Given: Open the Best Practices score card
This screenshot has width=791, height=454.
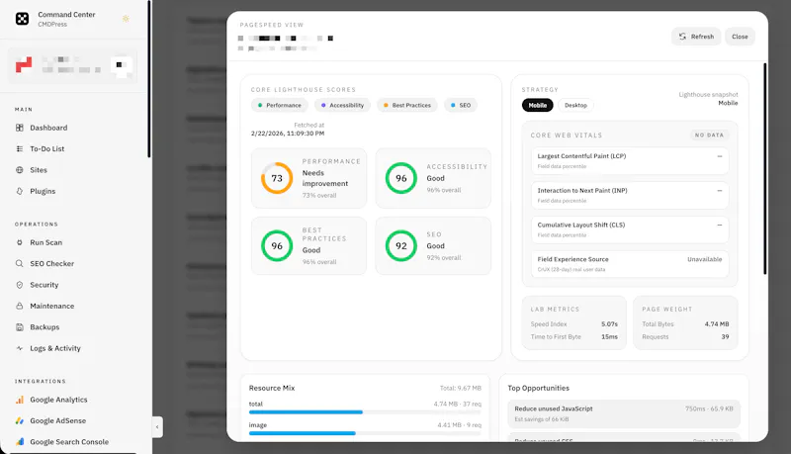Looking at the screenshot, I should [308, 245].
